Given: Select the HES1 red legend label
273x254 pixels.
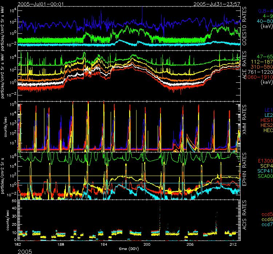Looking at the screenshot, I should tap(265, 119).
